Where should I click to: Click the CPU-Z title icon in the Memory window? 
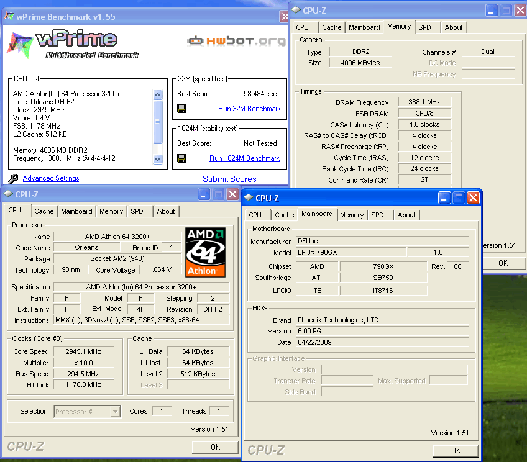coord(296,10)
